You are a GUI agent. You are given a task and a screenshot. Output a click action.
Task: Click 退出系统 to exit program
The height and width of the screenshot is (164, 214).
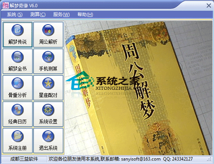click(x=48, y=141)
